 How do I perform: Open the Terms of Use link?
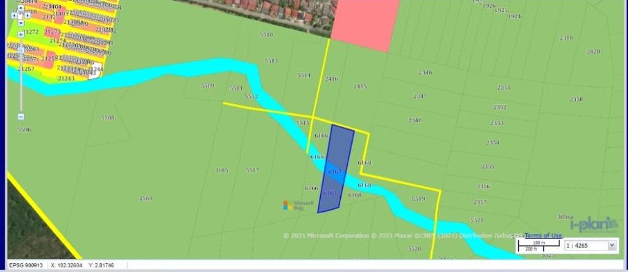(543, 236)
